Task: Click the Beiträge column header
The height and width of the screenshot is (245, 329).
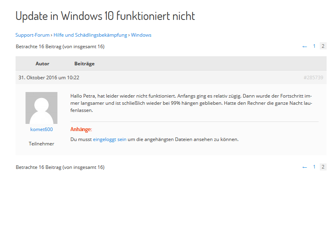Action: point(85,64)
